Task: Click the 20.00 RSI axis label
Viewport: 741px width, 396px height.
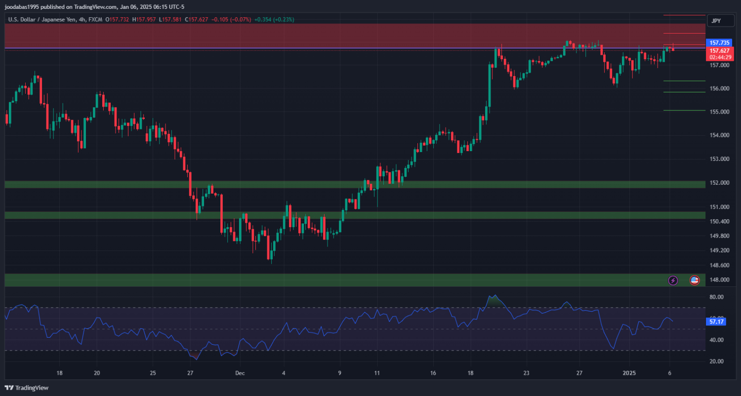Action: click(716, 361)
